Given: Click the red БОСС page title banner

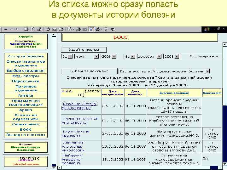Looking at the screenshot, I should pos(140,37).
